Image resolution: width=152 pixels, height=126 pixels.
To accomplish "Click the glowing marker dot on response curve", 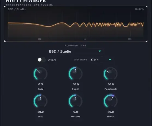I will click(118, 24).
